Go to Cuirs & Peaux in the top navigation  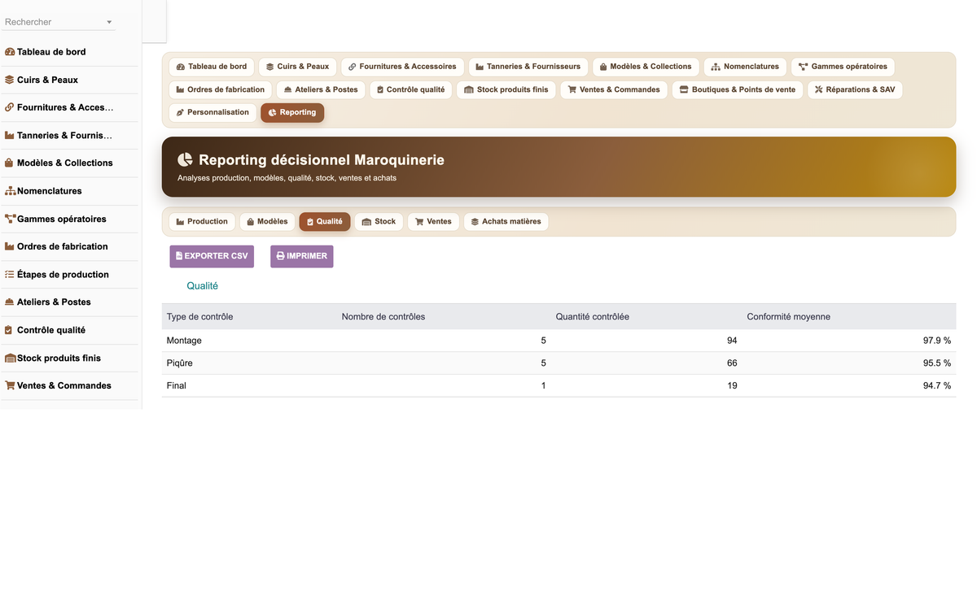(298, 67)
